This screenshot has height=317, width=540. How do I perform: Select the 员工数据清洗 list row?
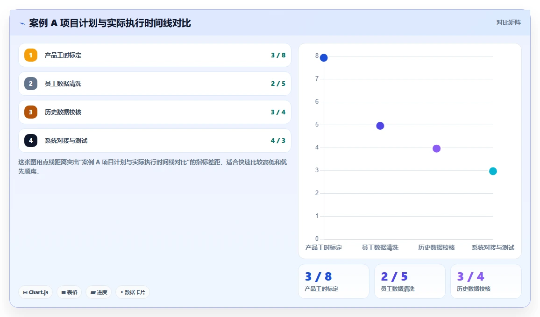(155, 84)
